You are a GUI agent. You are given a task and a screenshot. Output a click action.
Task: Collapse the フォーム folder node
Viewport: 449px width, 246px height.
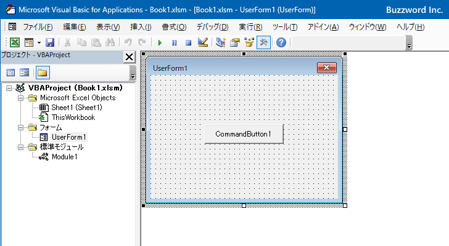[x=20, y=127]
